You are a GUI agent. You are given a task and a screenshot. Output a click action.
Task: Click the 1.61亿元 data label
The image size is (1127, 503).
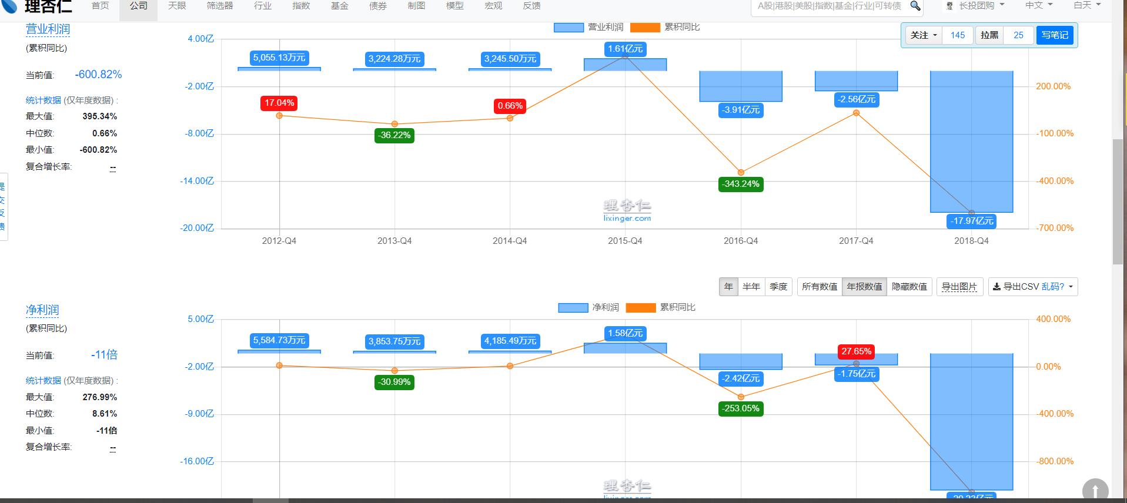pos(625,49)
